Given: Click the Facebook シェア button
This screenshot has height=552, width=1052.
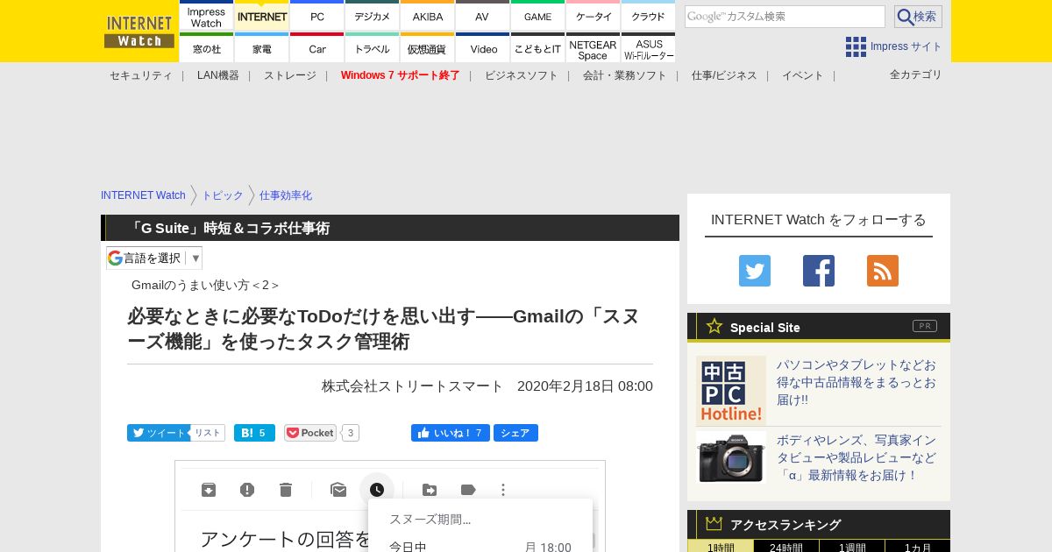Looking at the screenshot, I should (515, 433).
